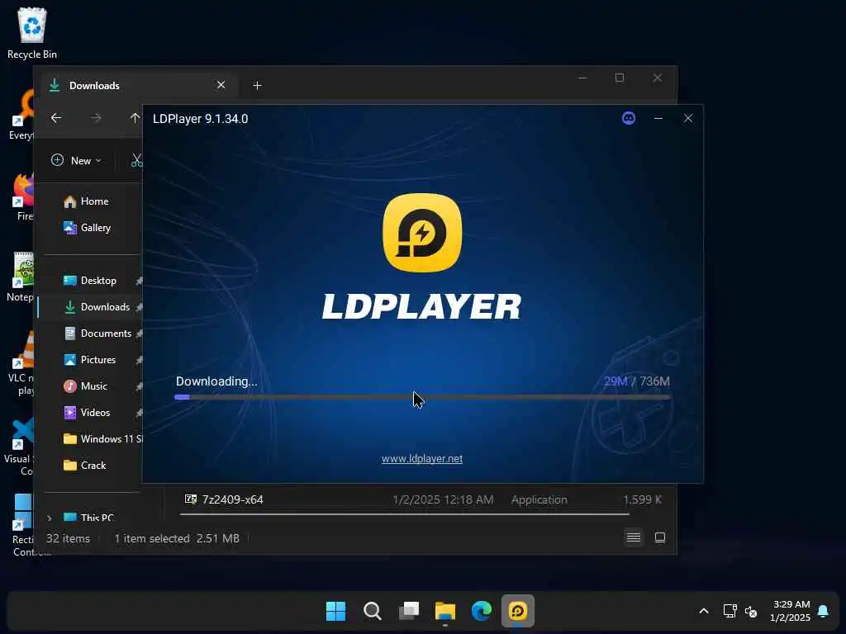Close the Downloads tab in File Explorer
The width and height of the screenshot is (846, 634).
pos(221,85)
